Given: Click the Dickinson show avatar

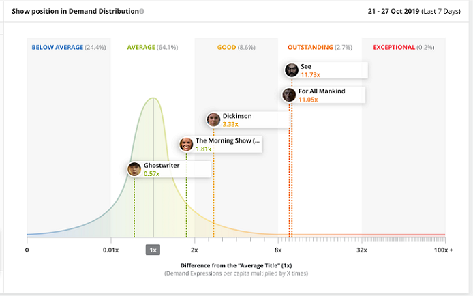Looking at the screenshot, I should [213, 119].
